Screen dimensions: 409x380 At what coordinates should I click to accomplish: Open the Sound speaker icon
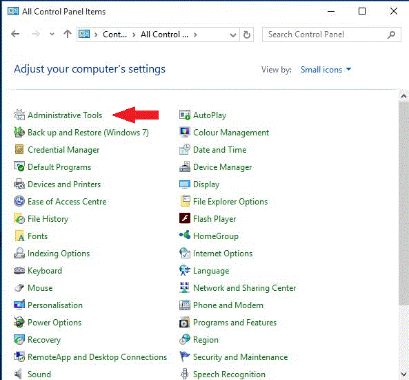point(18,374)
